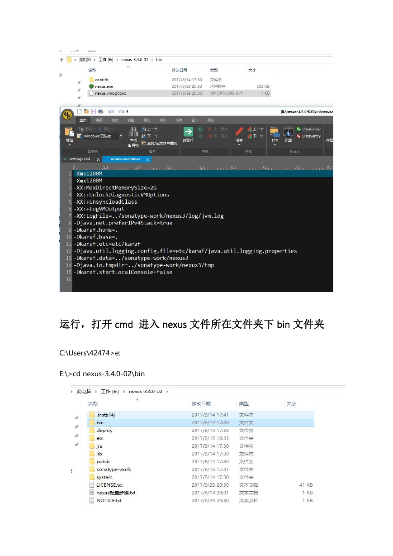Image resolution: width=393 pixels, height=556 pixels.
Task: Click the red 书签 bookmark icon
Action: pyautogui.click(x=239, y=132)
